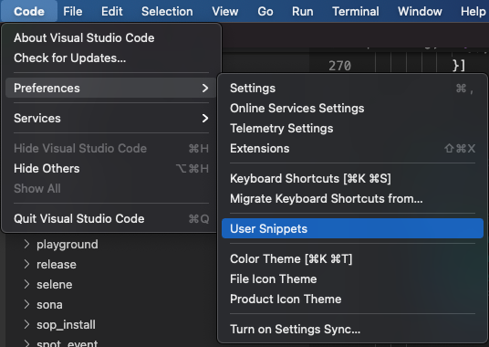The width and height of the screenshot is (489, 347).
Task: Expand the playground folder chevron
Action: tap(26, 244)
